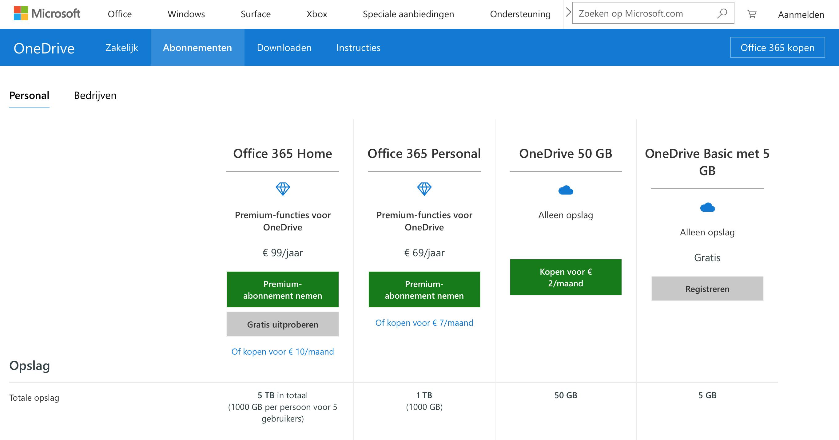Click the OneDrive 50 GB cloud icon
The height and width of the screenshot is (440, 839).
[x=565, y=190]
